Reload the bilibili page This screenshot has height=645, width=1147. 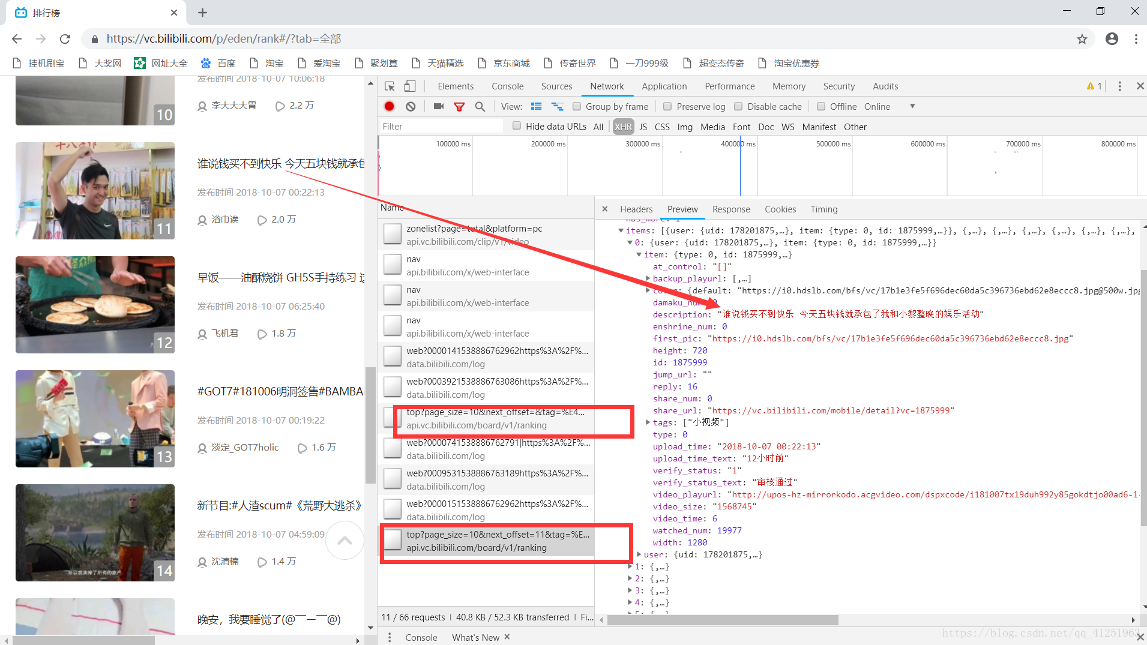(x=65, y=39)
